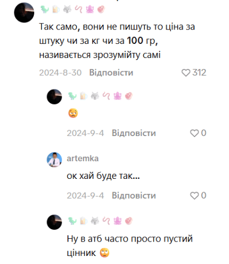The image size is (229, 264).
Task: Click the comment text about price per piece
Action: (117, 41)
